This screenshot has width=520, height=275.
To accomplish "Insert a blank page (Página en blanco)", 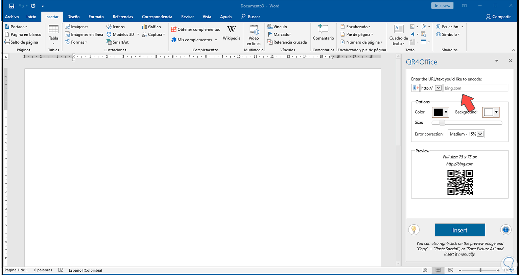I will [23, 34].
